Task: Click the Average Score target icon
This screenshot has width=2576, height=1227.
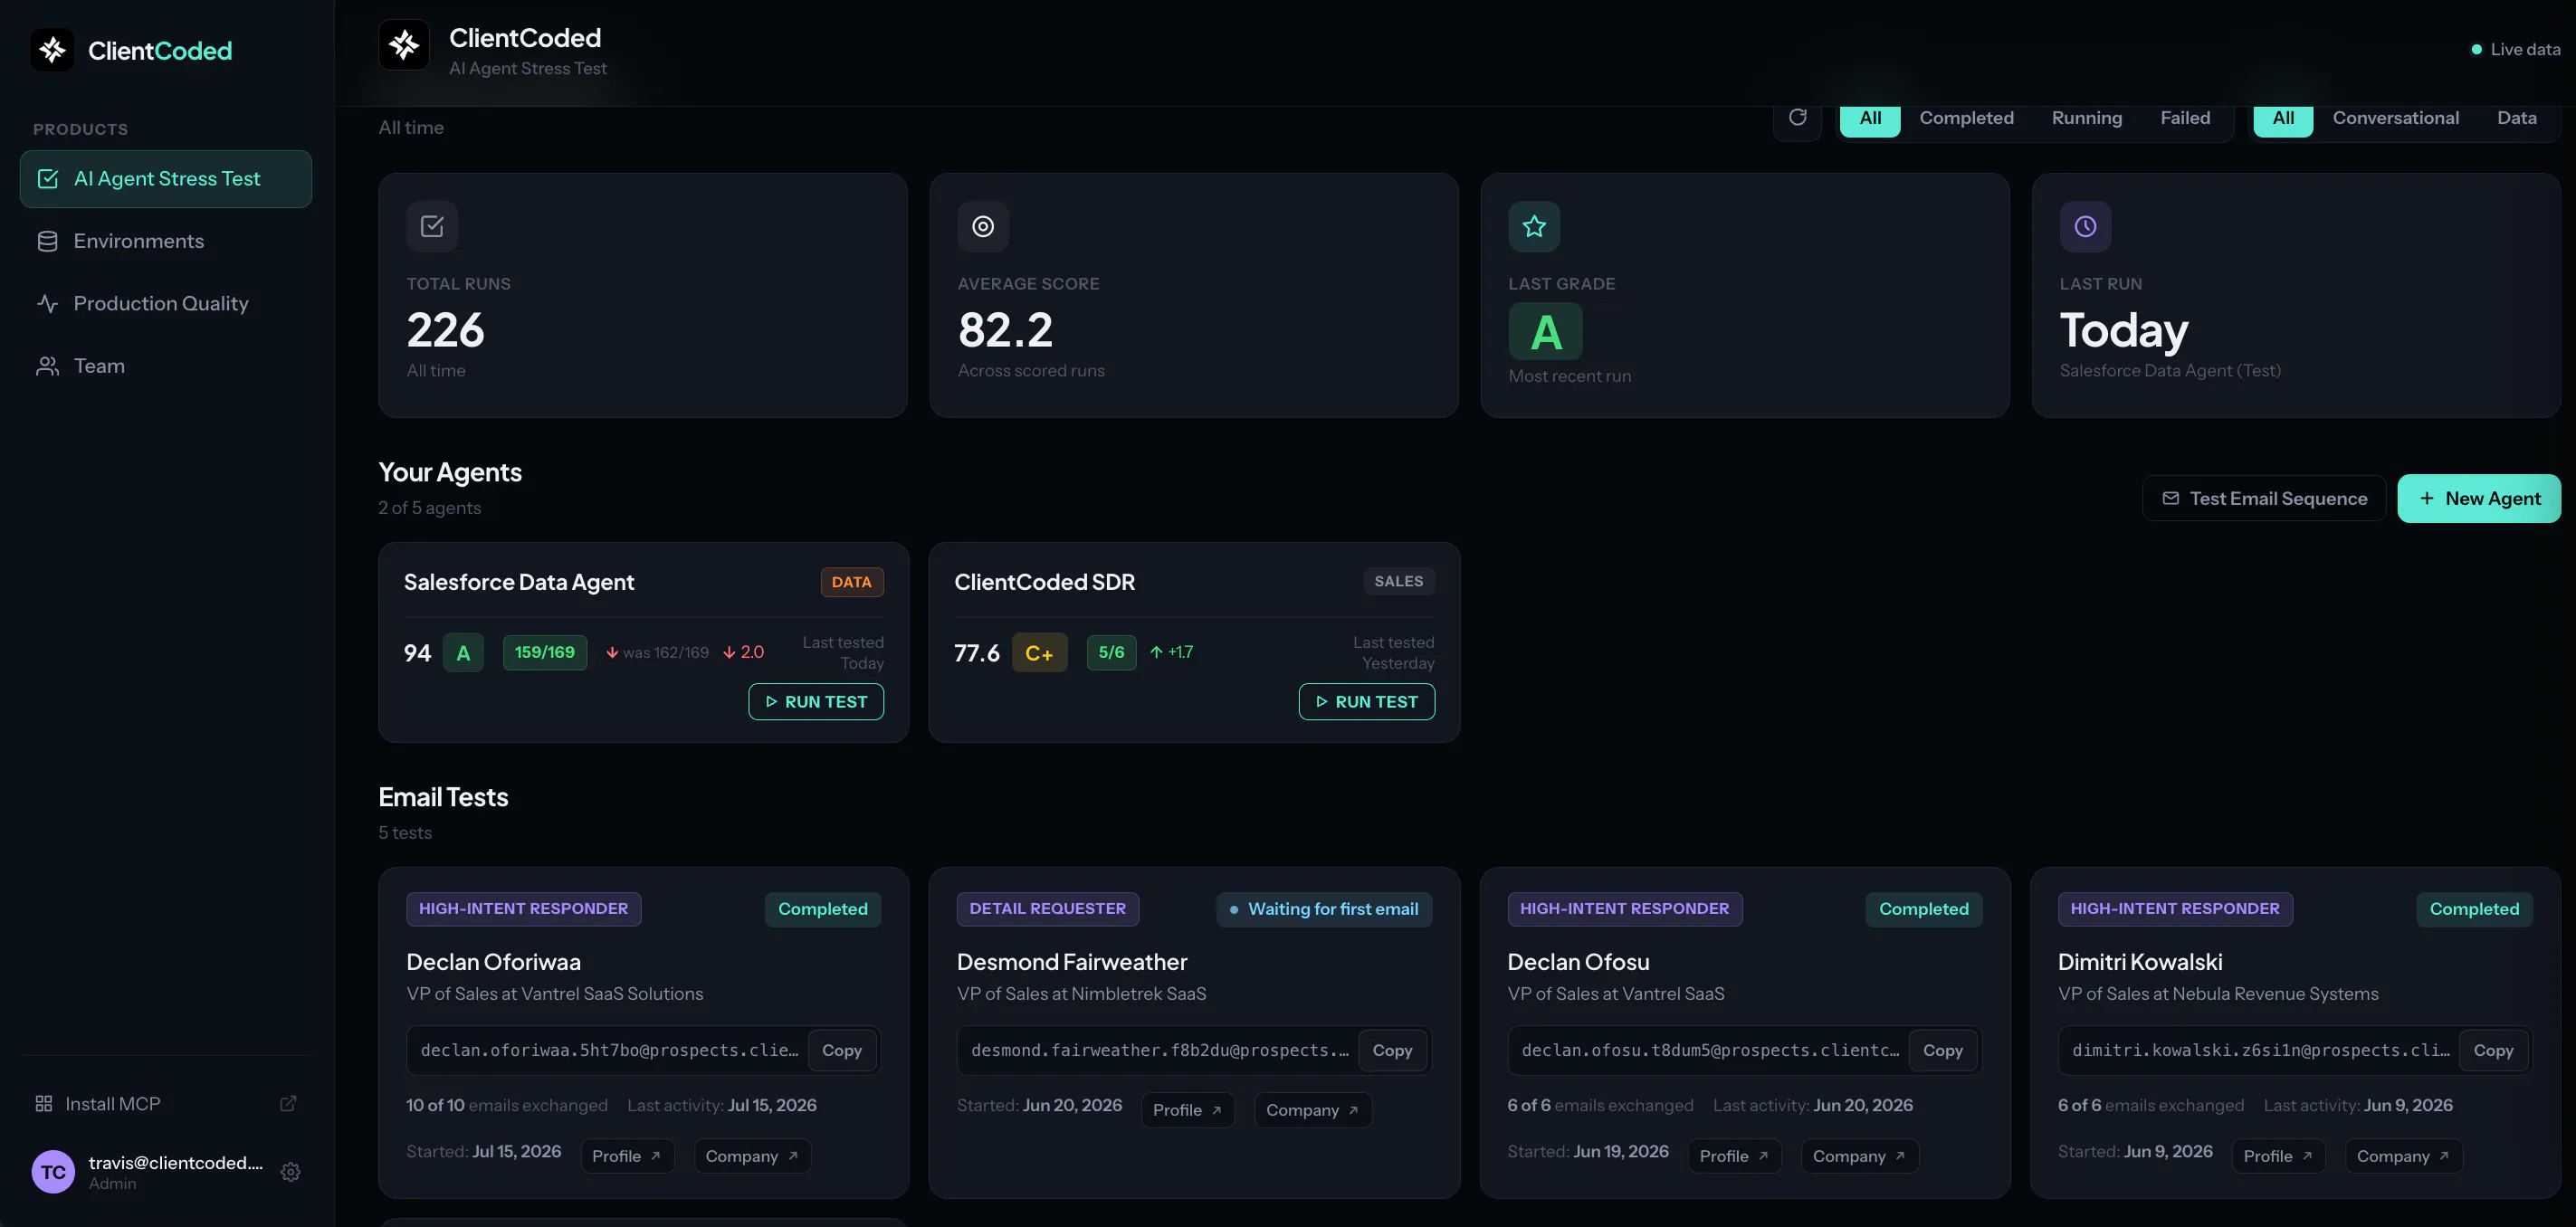Action: point(983,226)
